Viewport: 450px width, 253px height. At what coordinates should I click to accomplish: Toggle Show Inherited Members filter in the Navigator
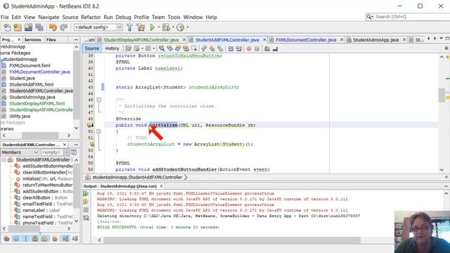coord(6,238)
